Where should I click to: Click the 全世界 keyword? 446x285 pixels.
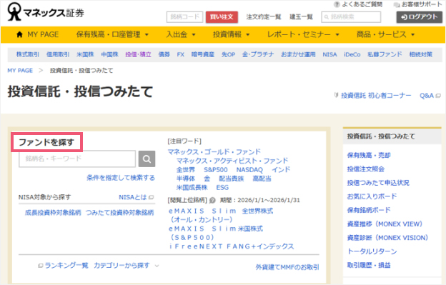tap(186, 170)
